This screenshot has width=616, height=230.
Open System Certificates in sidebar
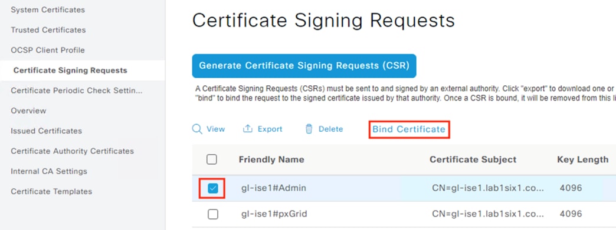click(x=48, y=9)
